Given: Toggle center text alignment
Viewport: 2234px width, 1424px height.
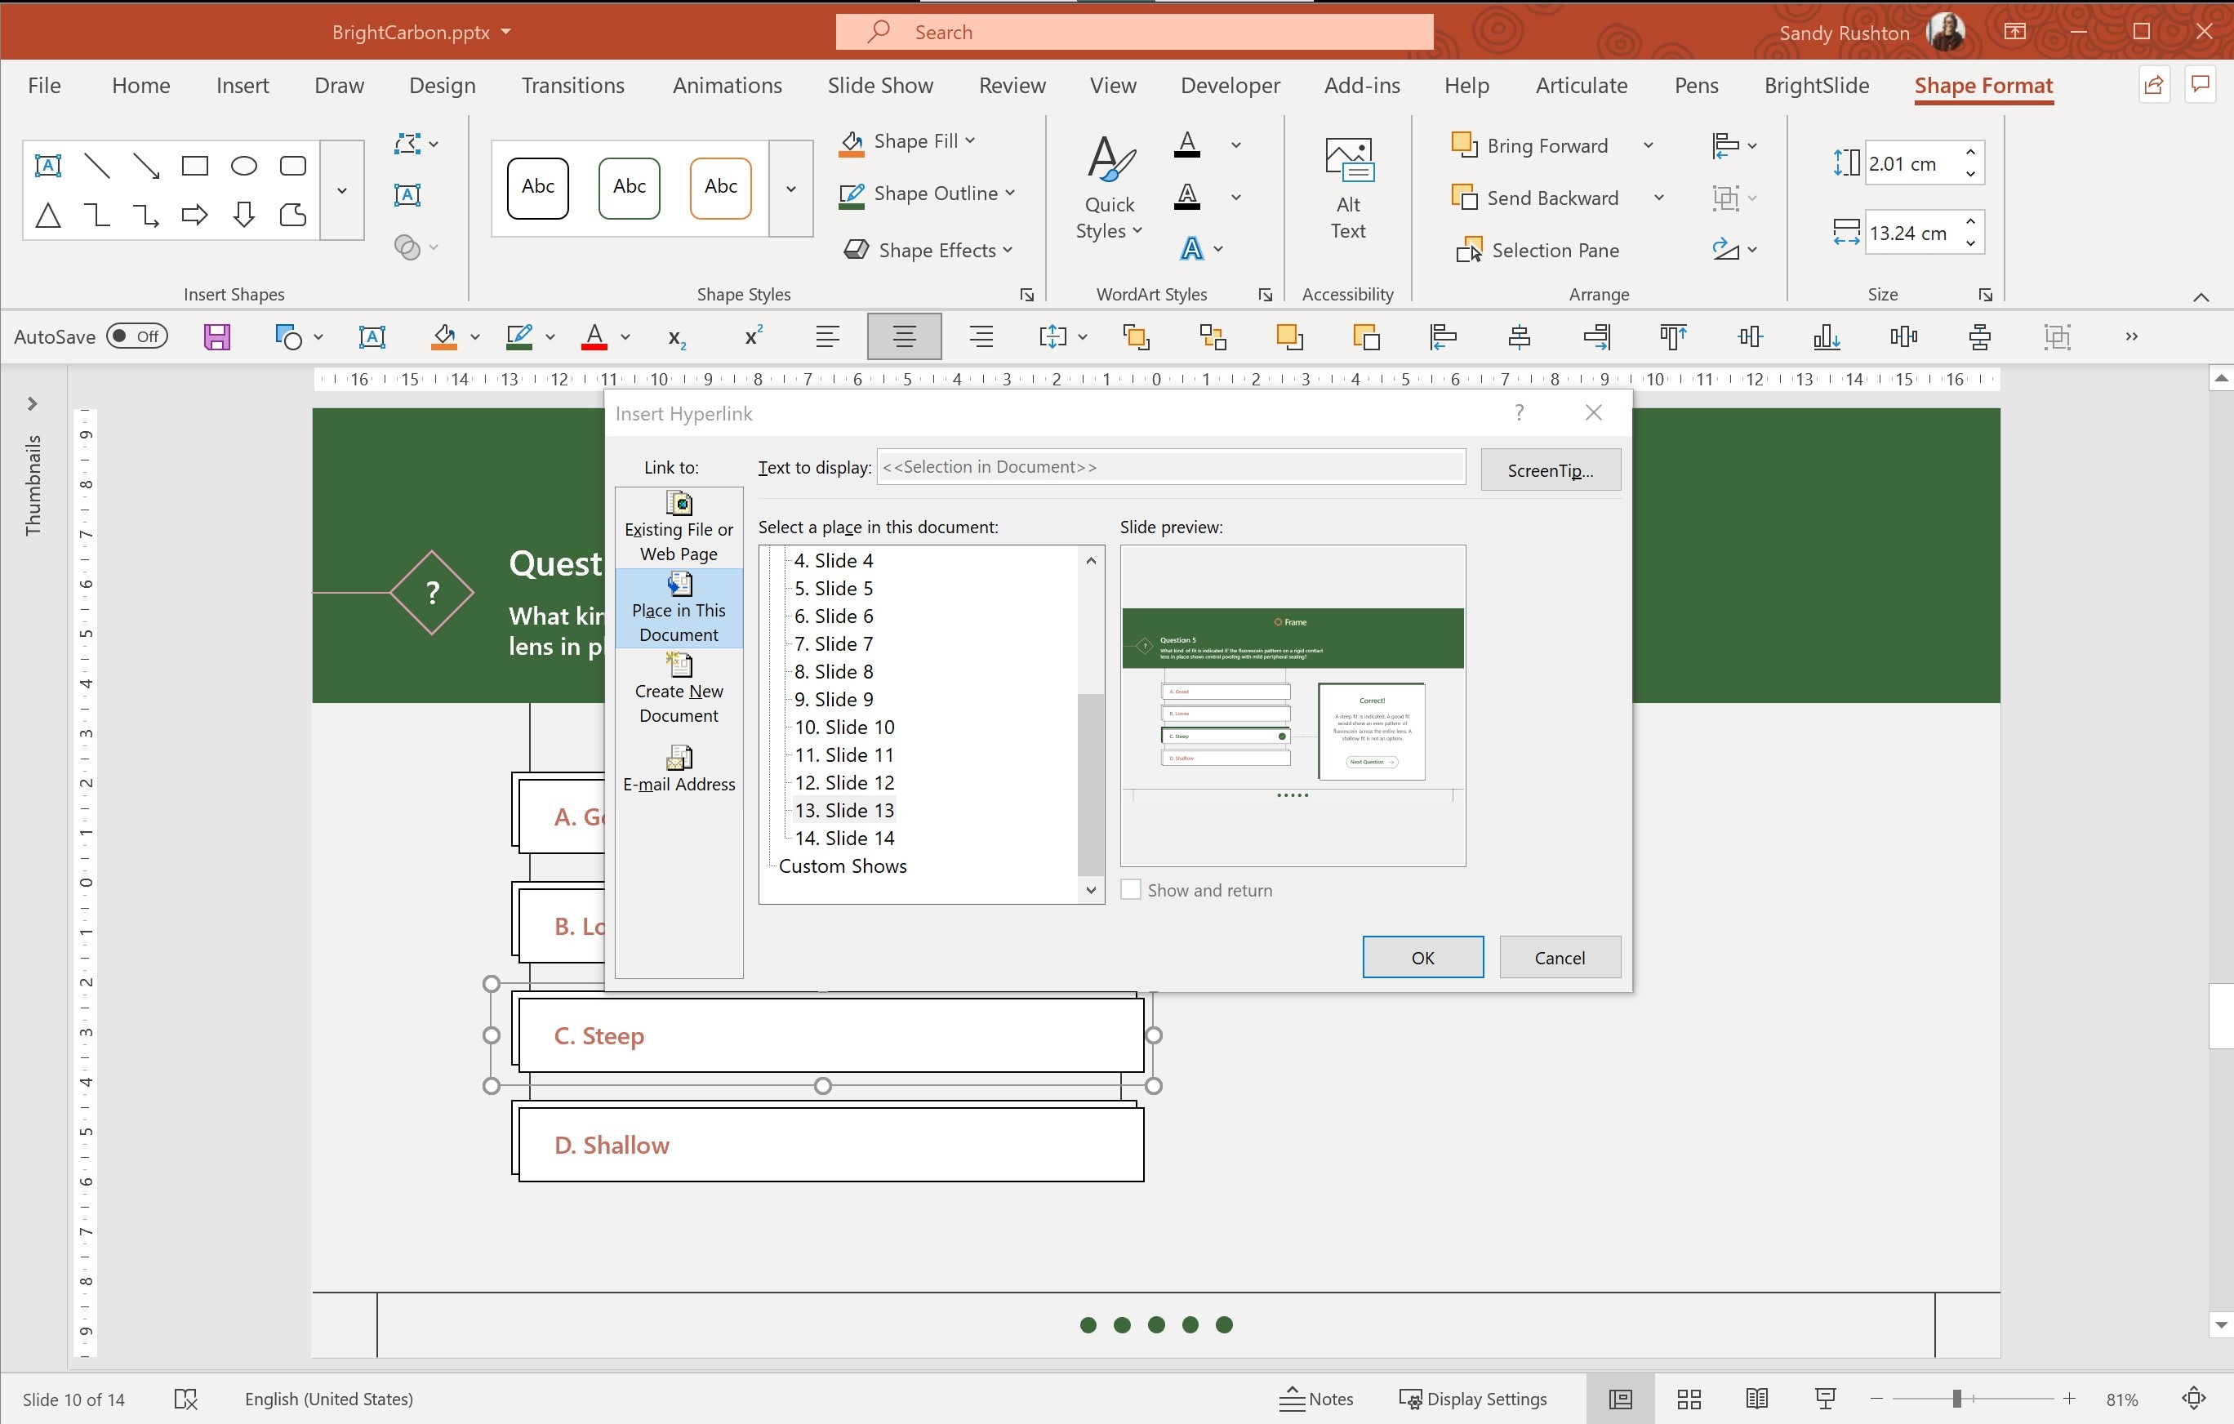Looking at the screenshot, I should click(904, 336).
